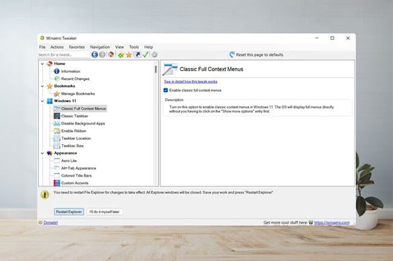The height and width of the screenshot is (261, 393).
Task: Open the Actions menu
Action: pos(57,47)
